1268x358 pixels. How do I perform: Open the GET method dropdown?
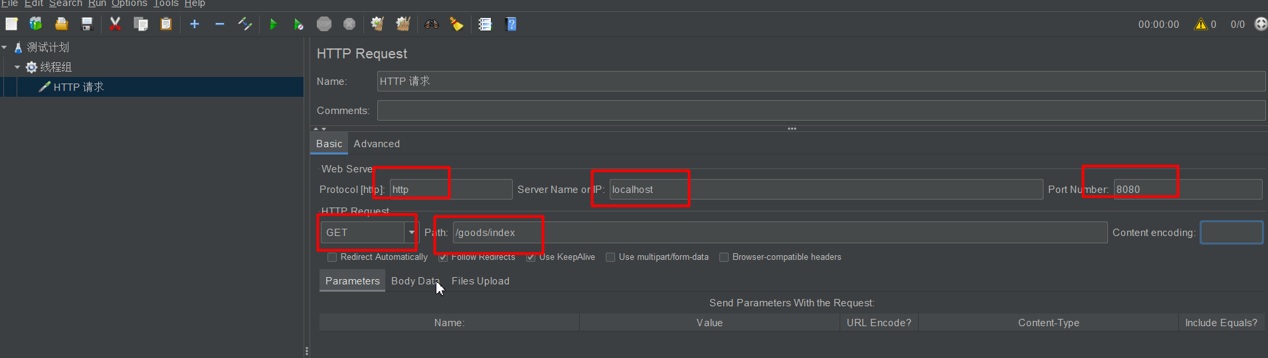[x=411, y=233]
